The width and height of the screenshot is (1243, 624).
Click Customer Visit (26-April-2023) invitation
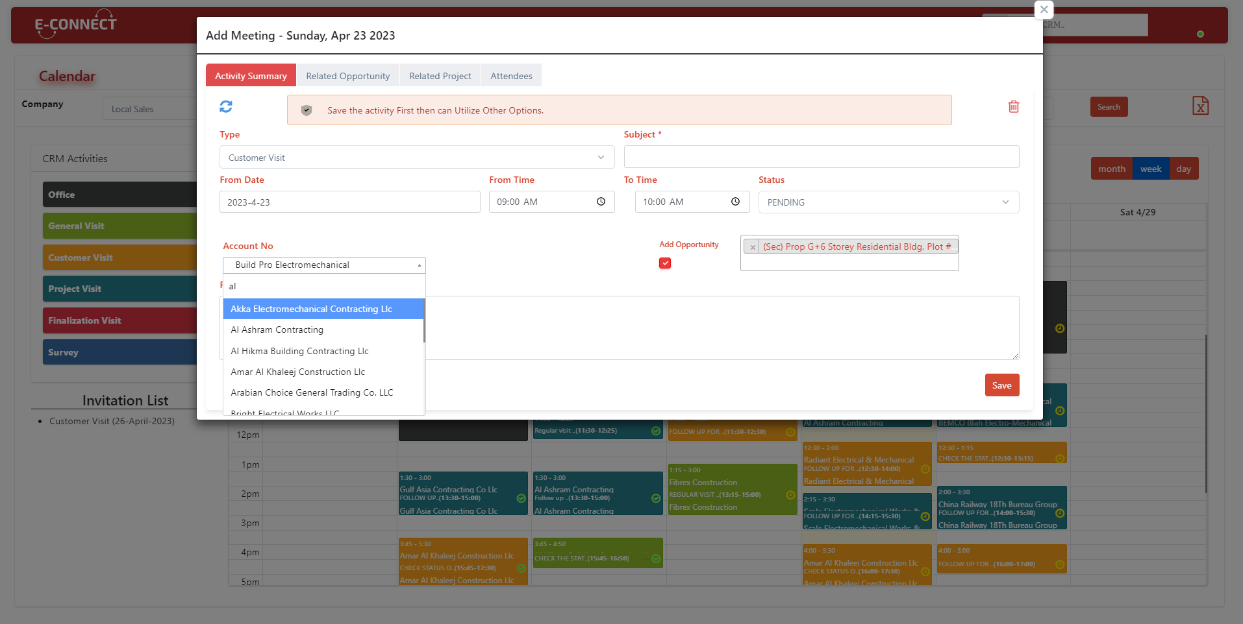(x=112, y=421)
